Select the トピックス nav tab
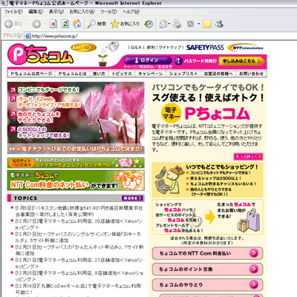The image size is (297, 297). pyautogui.click(x=122, y=74)
